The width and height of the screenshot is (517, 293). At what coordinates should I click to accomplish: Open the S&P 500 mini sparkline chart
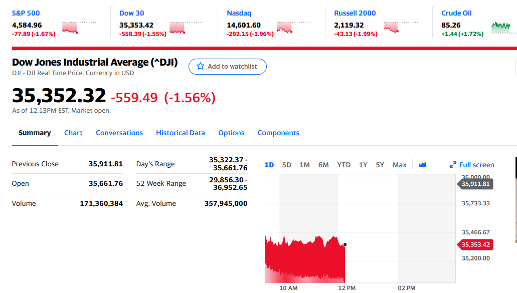pyautogui.click(x=79, y=28)
